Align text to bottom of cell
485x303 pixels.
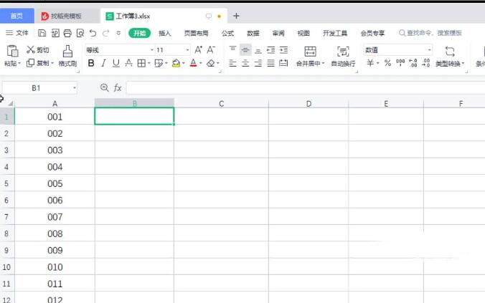[x=258, y=49]
